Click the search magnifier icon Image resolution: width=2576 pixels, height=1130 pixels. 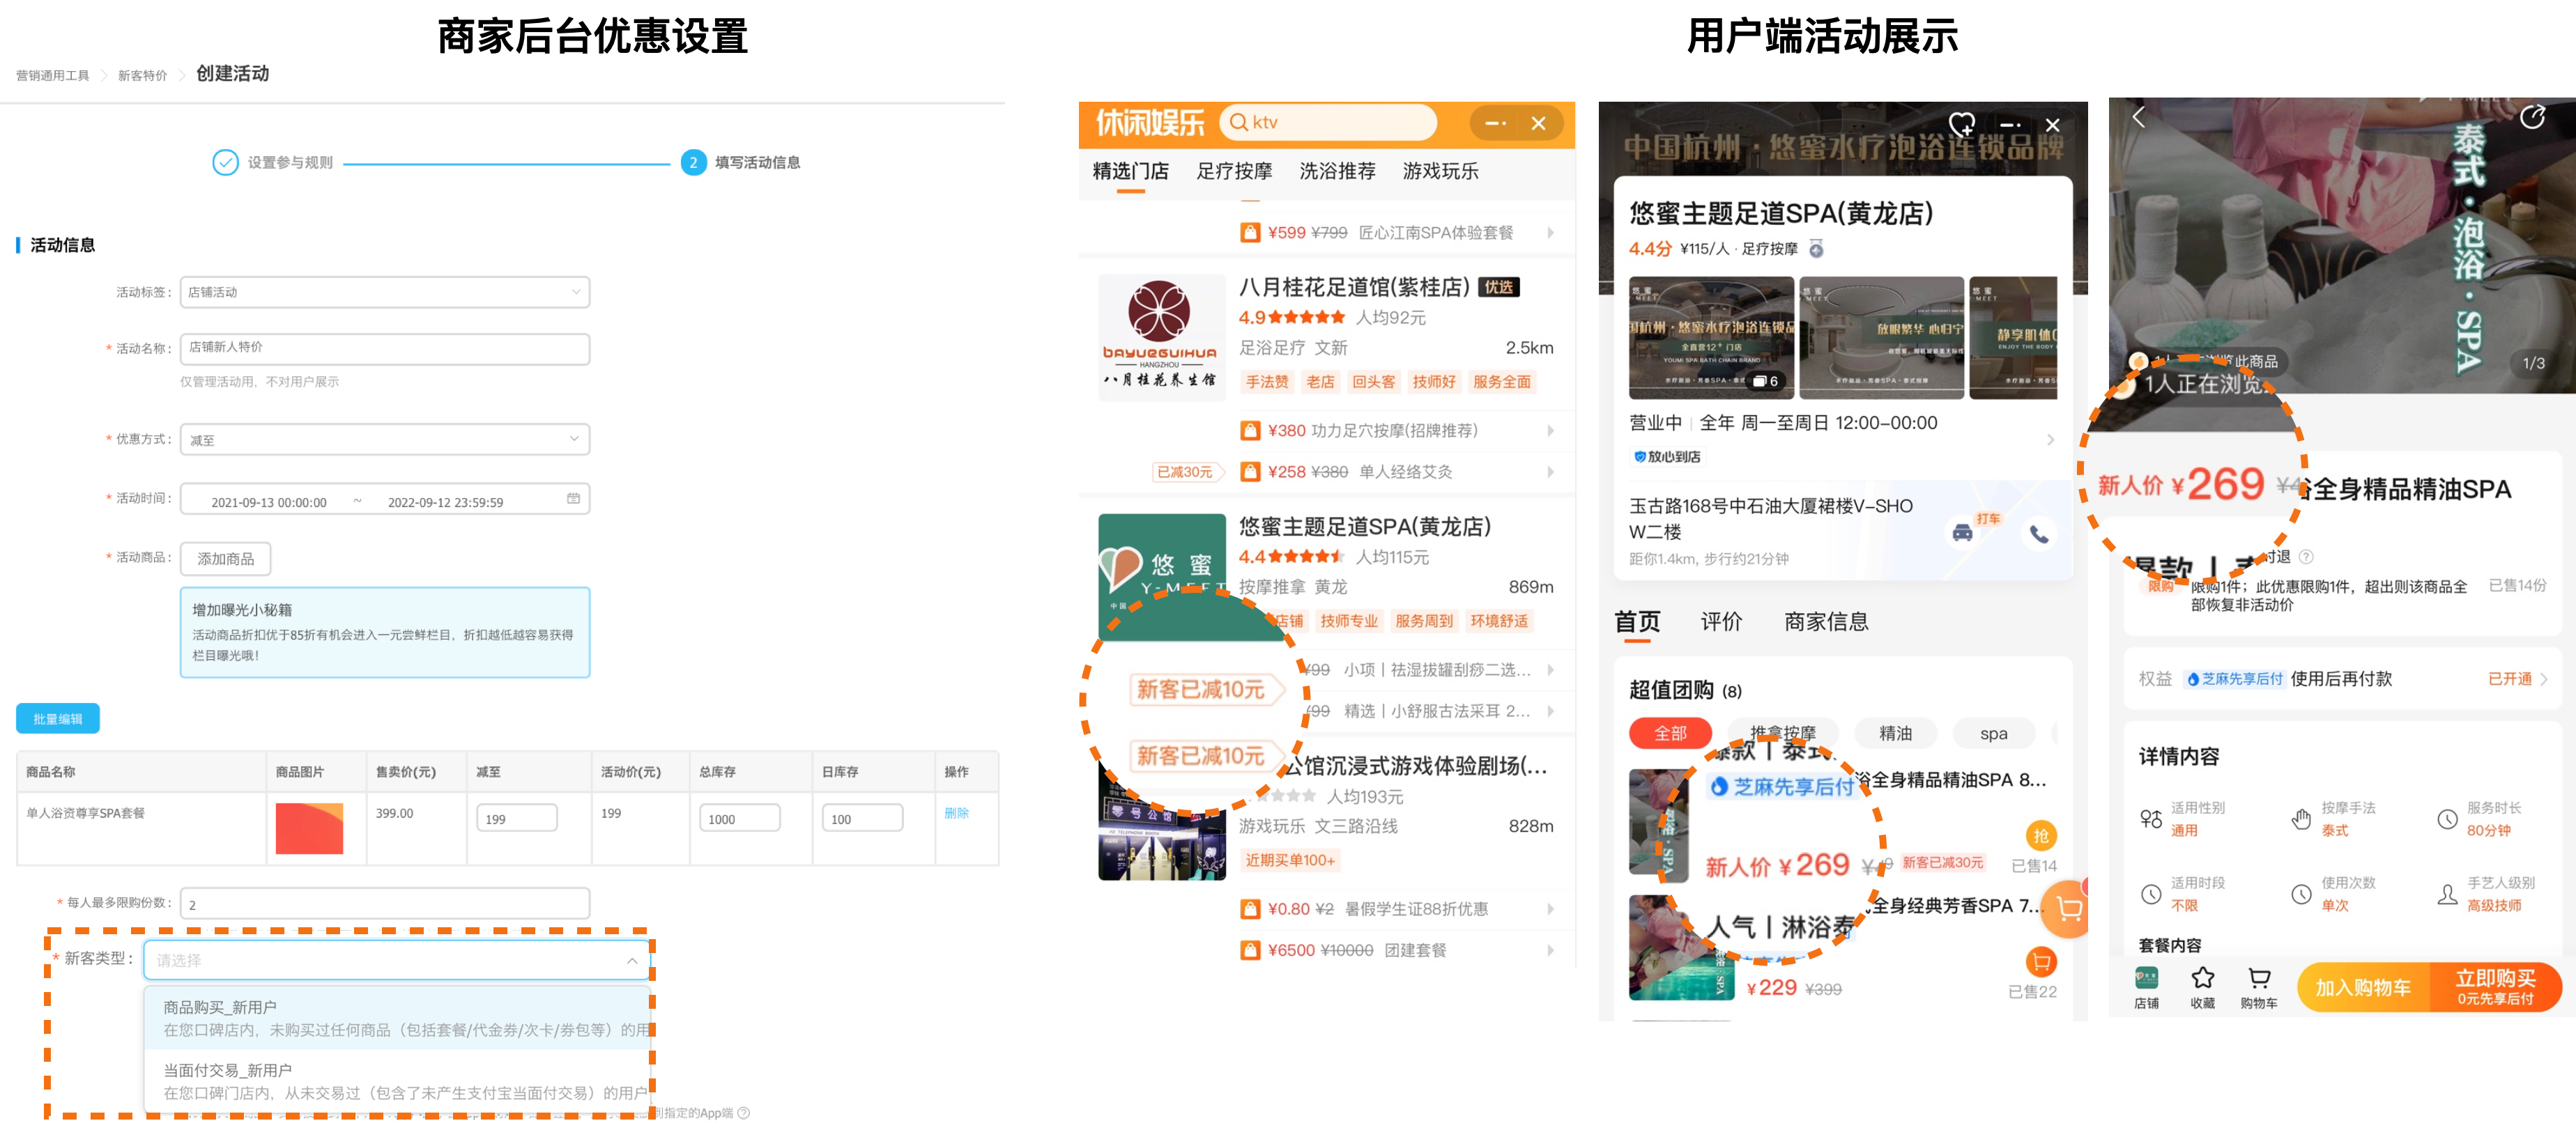point(1238,122)
